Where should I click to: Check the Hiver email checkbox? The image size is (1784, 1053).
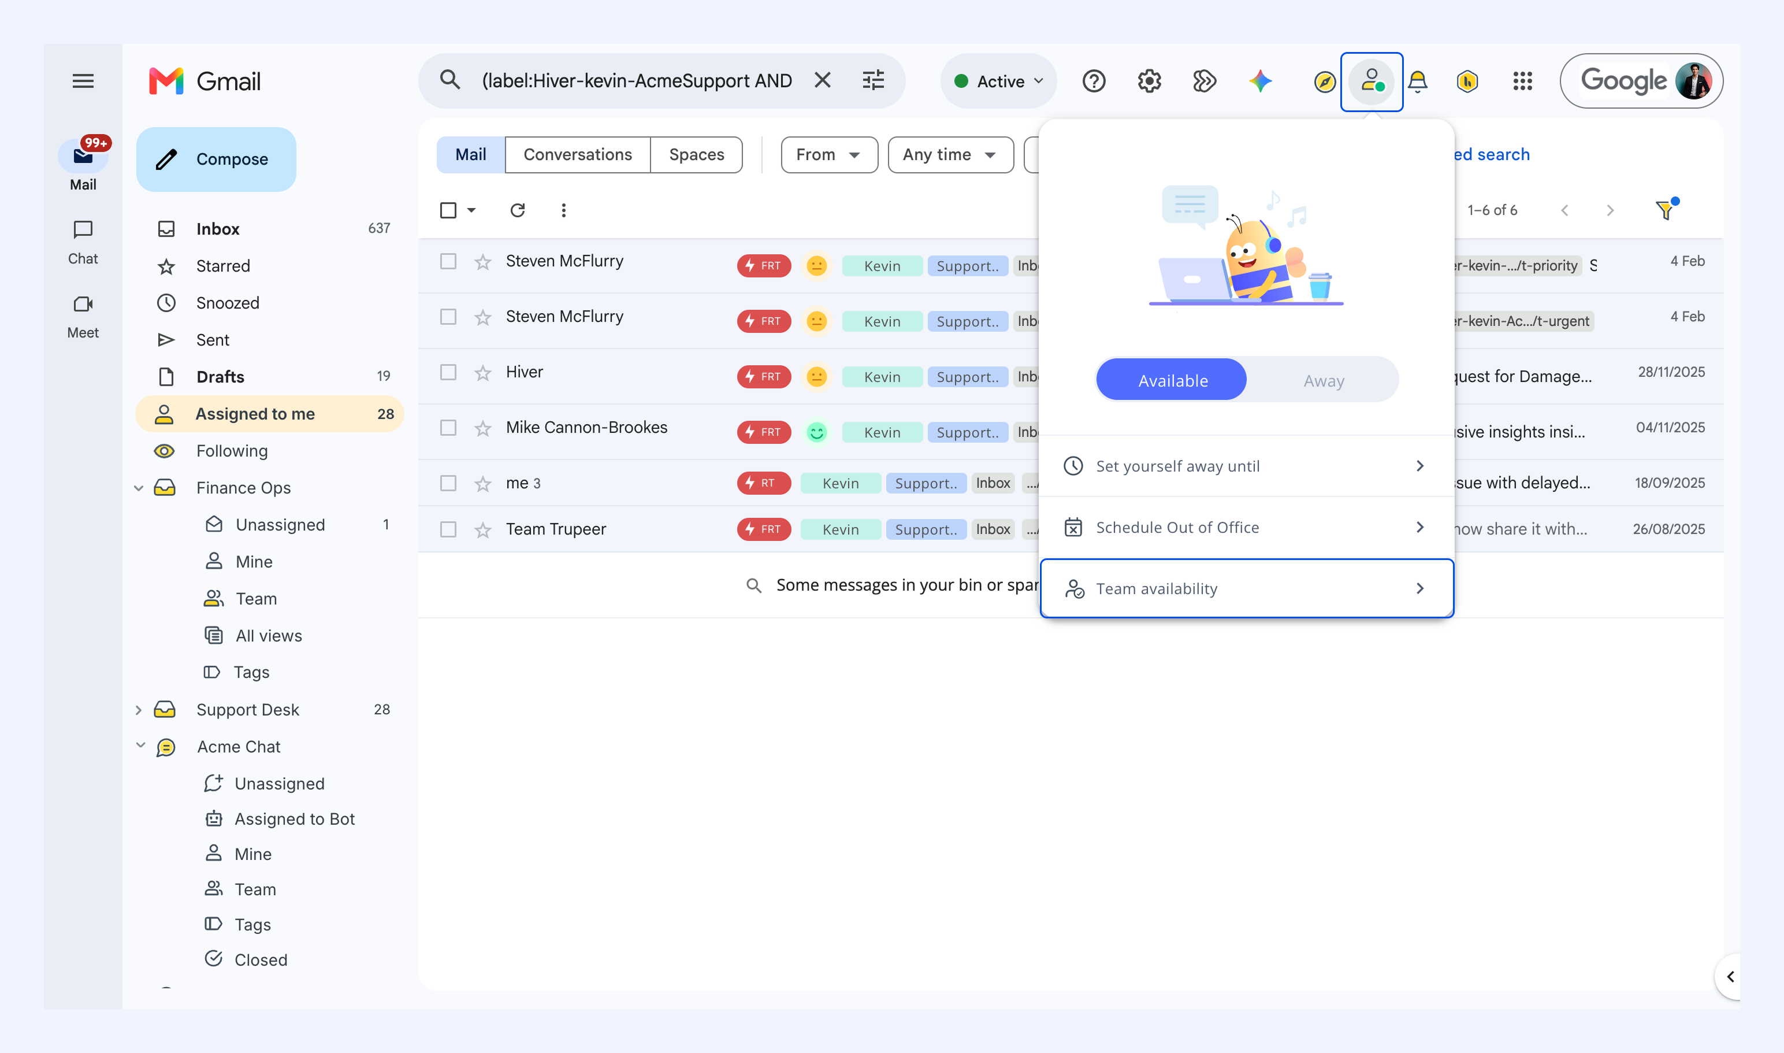(x=448, y=372)
